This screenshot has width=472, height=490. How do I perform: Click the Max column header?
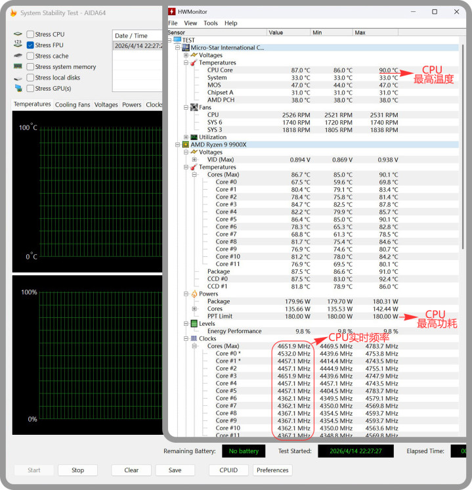(x=360, y=32)
